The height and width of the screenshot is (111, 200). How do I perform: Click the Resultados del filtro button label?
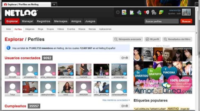pos(179,39)
